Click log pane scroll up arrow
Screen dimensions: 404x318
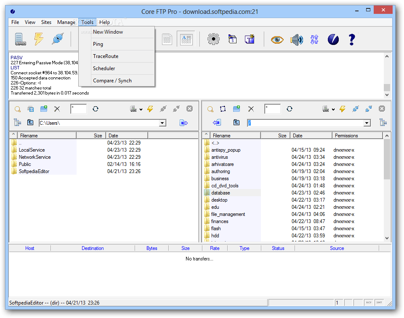tap(387, 56)
